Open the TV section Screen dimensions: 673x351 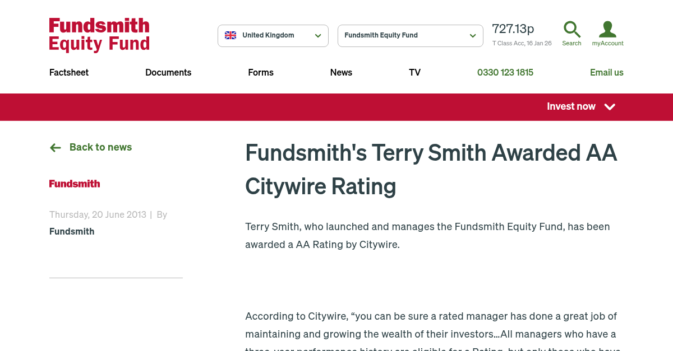point(414,72)
